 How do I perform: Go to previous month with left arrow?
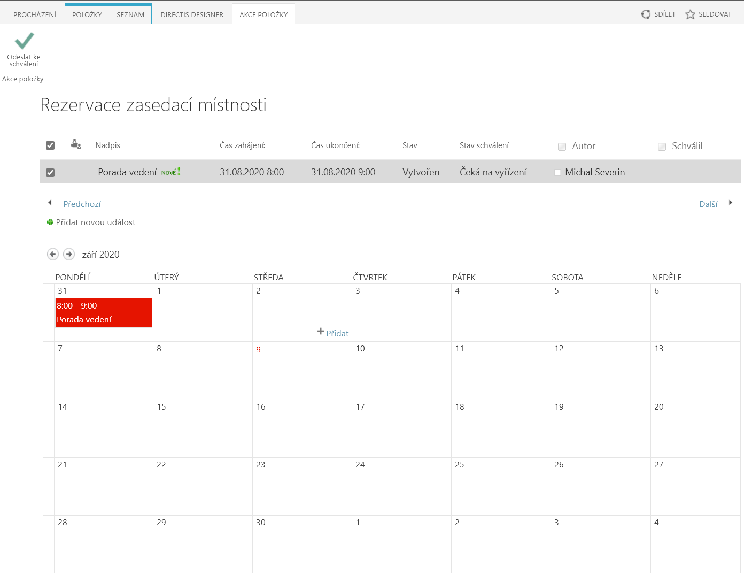click(x=52, y=254)
